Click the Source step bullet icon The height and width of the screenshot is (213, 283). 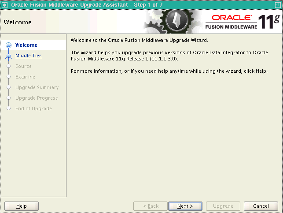[8, 66]
